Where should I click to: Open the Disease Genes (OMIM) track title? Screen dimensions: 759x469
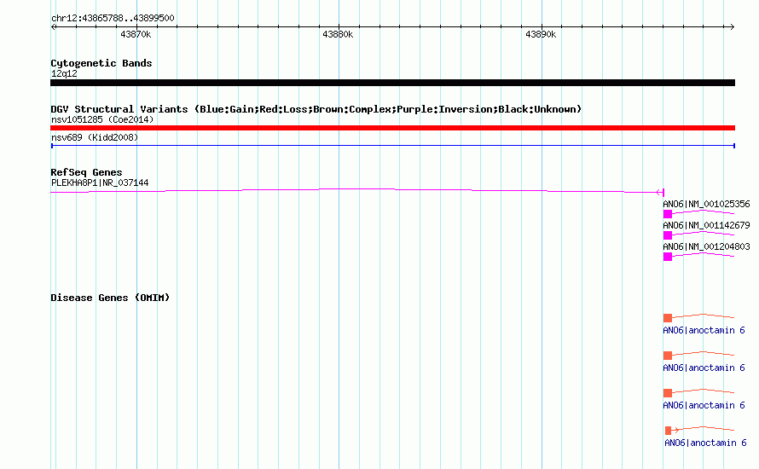pos(110,298)
